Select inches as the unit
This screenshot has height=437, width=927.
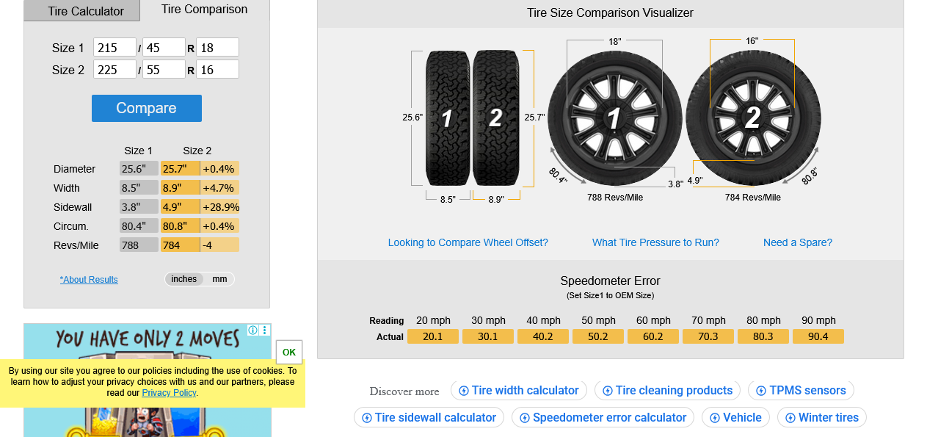[x=184, y=279]
